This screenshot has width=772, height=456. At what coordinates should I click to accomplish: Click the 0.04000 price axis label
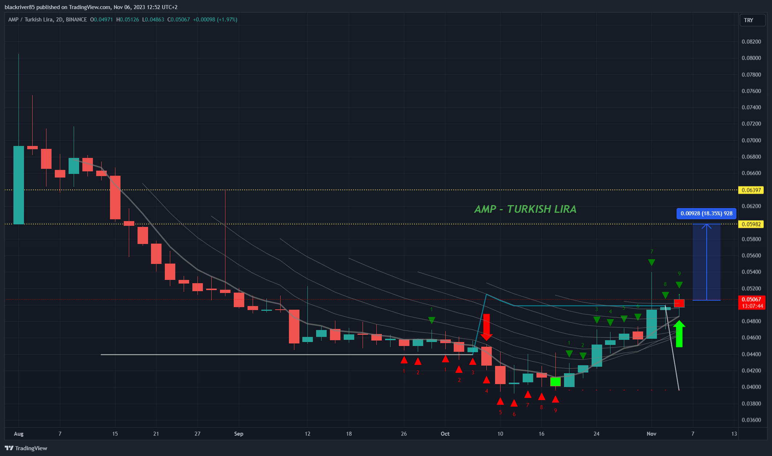coord(751,387)
